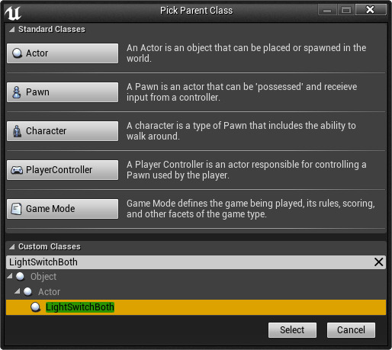Confirm with the Select button
The height and width of the screenshot is (350, 392).
tap(292, 330)
